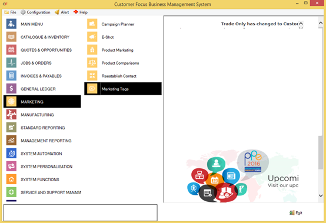Open Reestablish Contact text link
Screen dimensions: 326x223
point(119,76)
